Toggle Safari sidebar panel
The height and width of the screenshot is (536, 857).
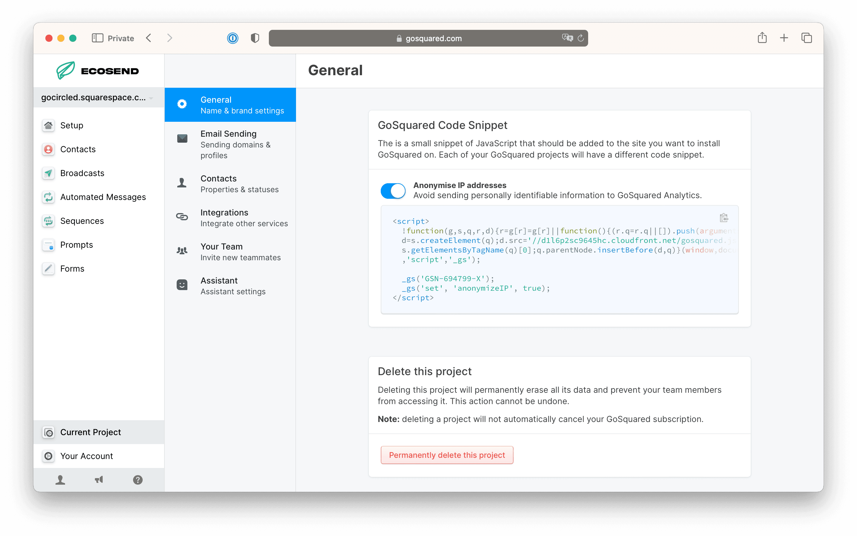97,38
